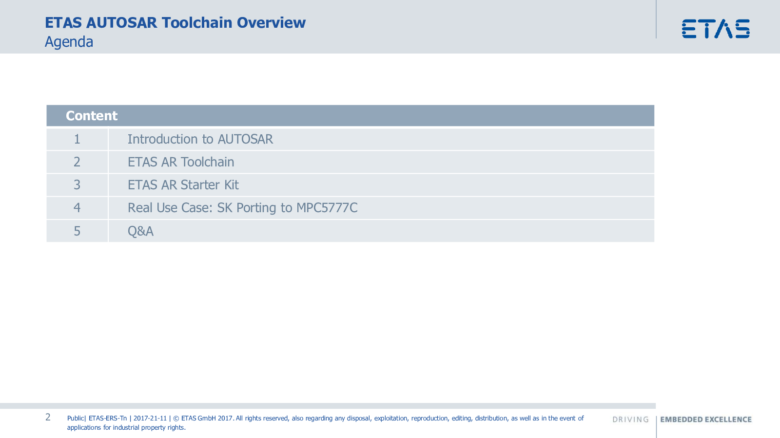Click the 'Content' table header
Image resolution: width=780 pixels, height=438 pixels.
pos(350,116)
